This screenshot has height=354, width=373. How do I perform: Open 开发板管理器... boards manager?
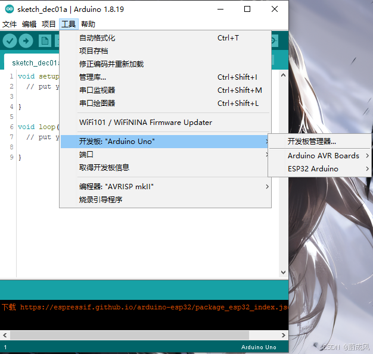320,142
